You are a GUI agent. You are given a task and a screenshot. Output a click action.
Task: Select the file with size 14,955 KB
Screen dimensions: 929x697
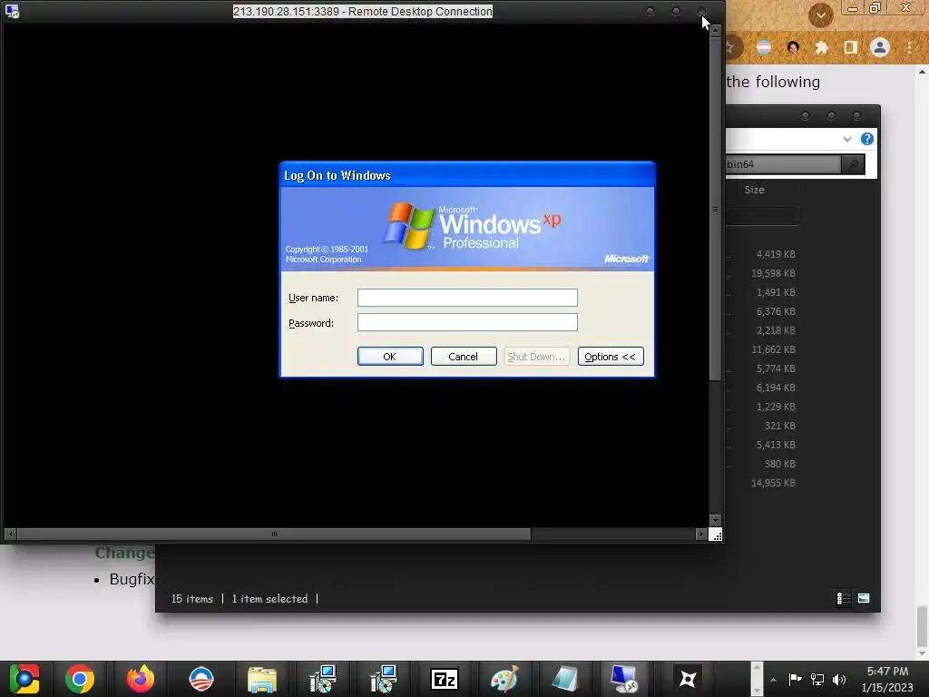click(x=773, y=483)
